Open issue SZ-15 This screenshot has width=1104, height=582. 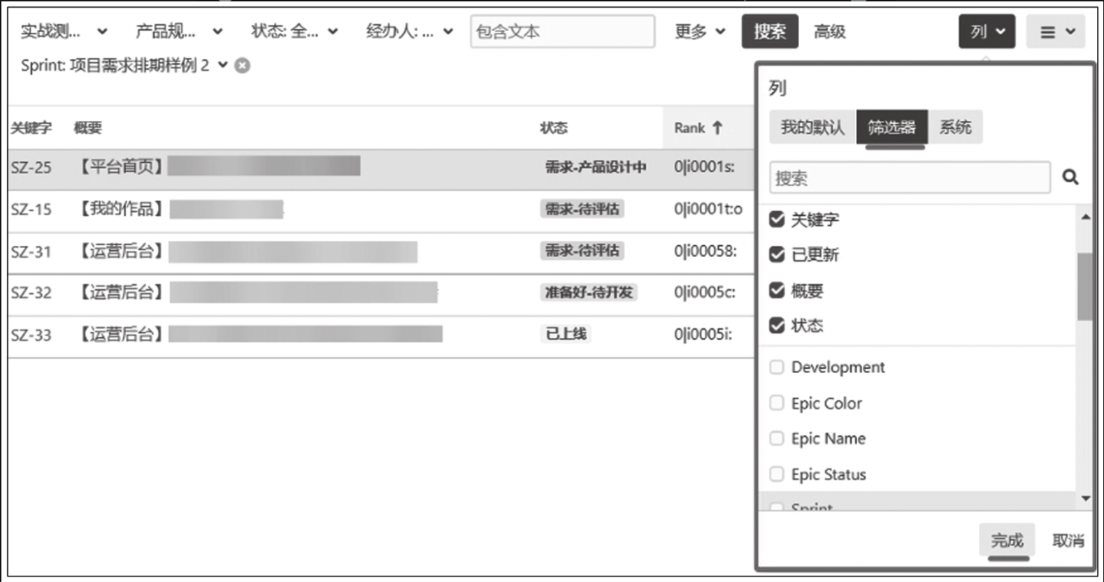(x=31, y=210)
